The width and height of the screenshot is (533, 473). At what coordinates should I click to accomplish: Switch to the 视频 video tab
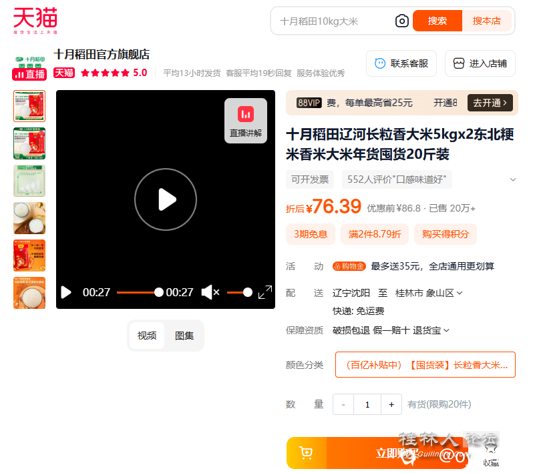click(147, 336)
